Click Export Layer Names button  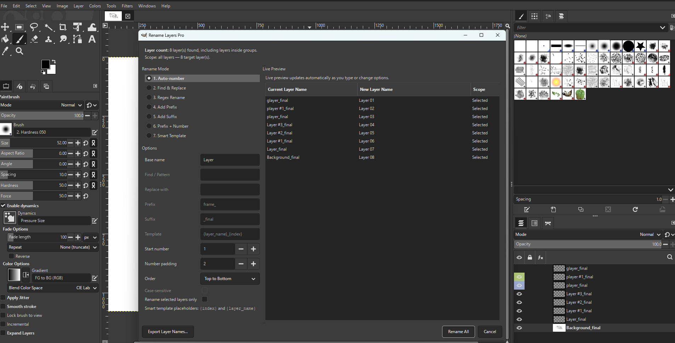(x=168, y=332)
